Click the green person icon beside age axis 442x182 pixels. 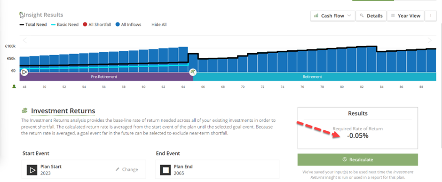pos(14,86)
